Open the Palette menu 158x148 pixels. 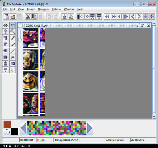pyautogui.click(x=57, y=9)
